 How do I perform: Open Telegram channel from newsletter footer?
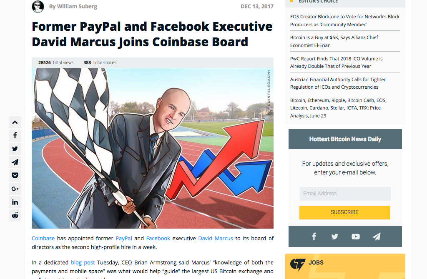[x=377, y=237]
